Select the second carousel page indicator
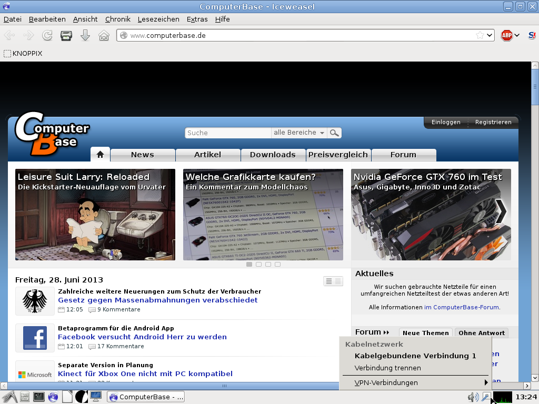The image size is (539, 404). 259,264
